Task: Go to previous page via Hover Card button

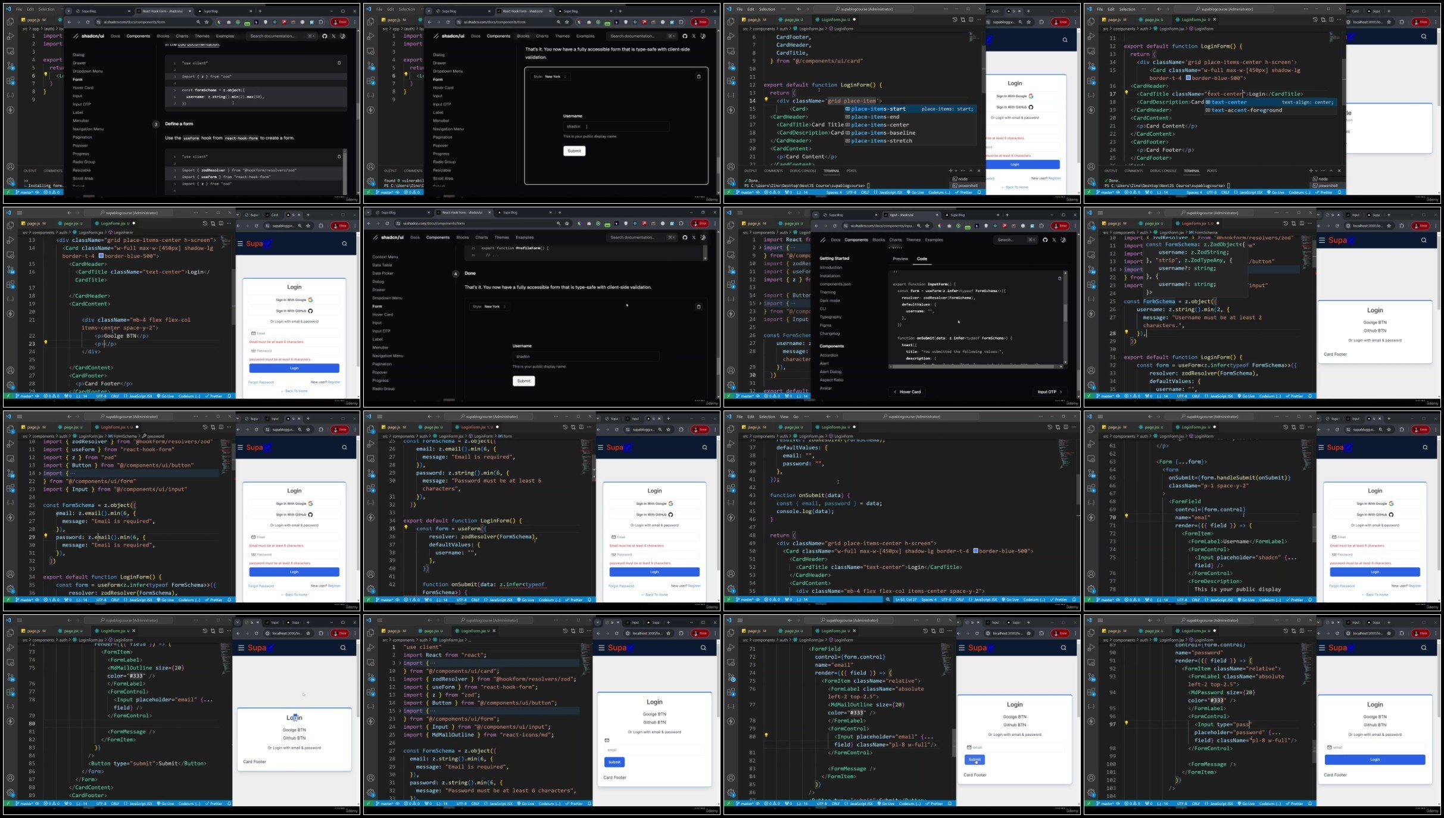Action: click(x=907, y=391)
